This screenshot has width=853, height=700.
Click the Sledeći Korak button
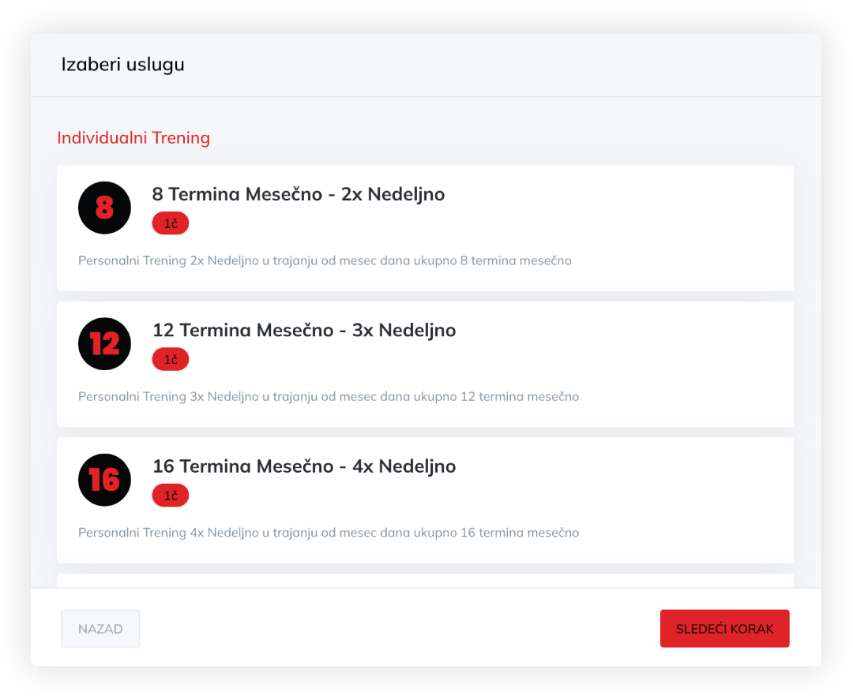point(724,628)
